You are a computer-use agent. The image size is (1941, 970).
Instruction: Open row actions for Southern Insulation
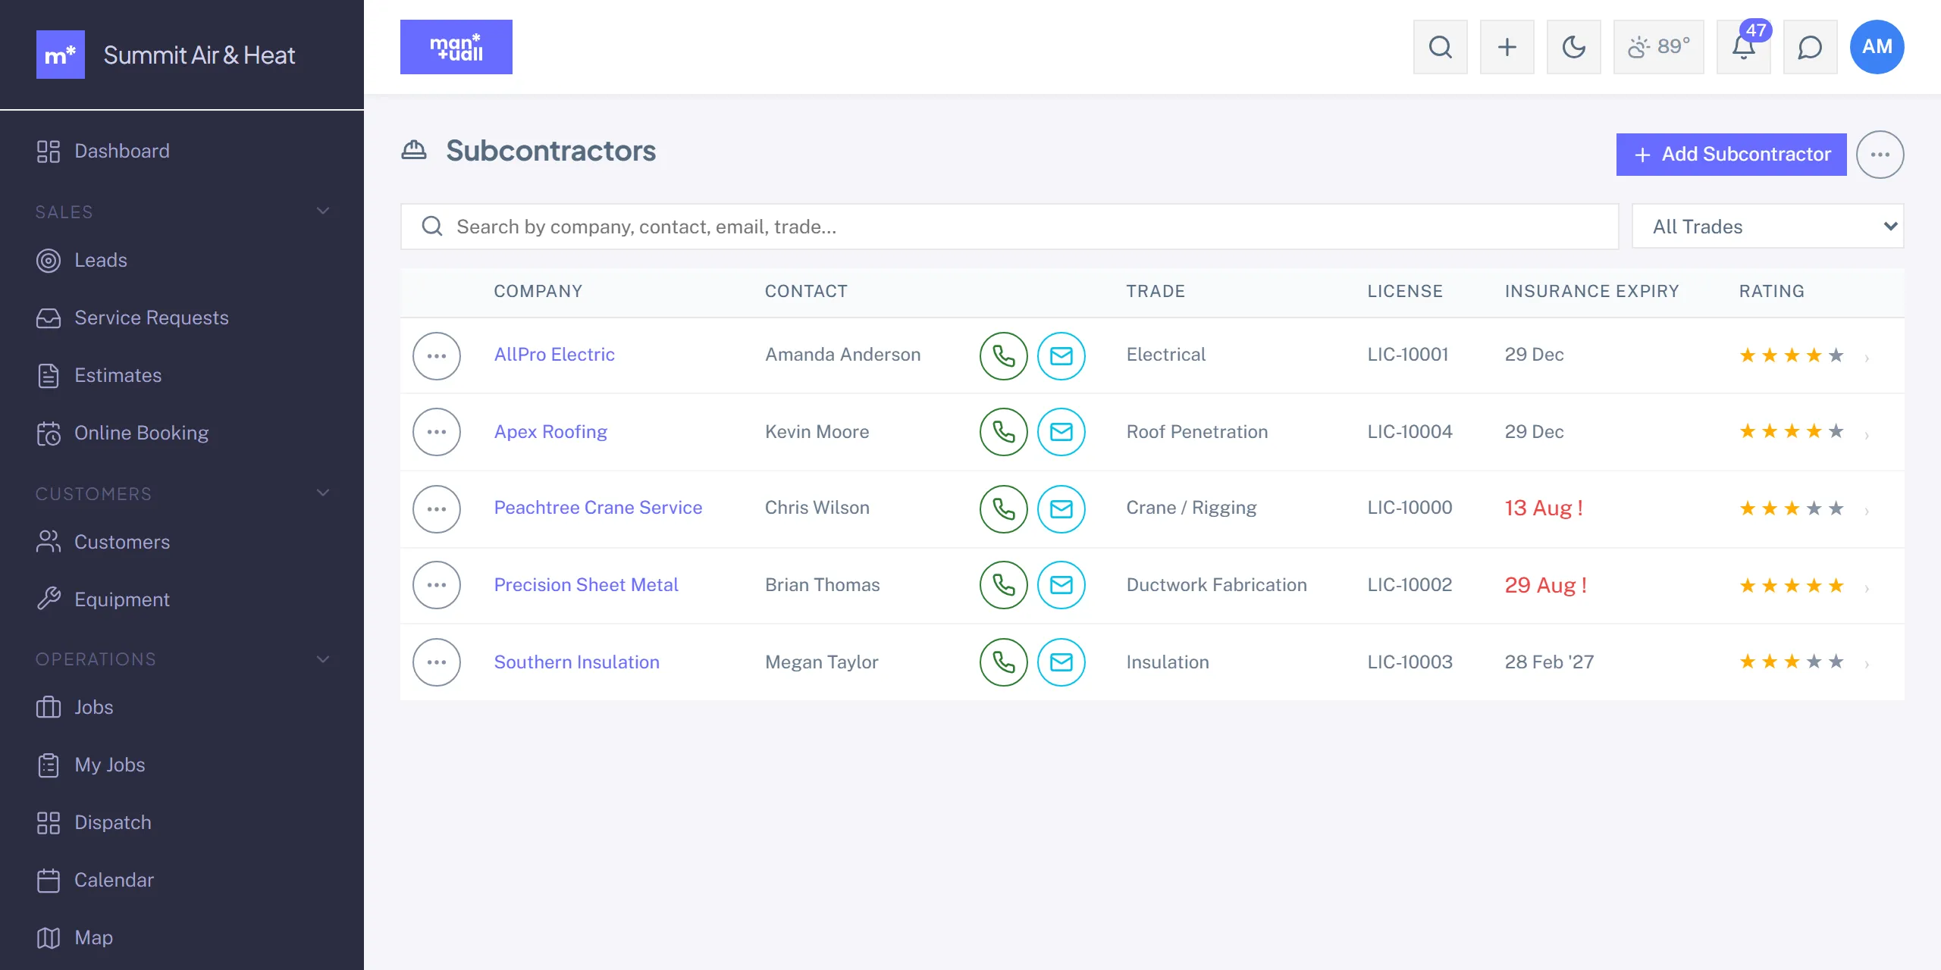(x=437, y=662)
